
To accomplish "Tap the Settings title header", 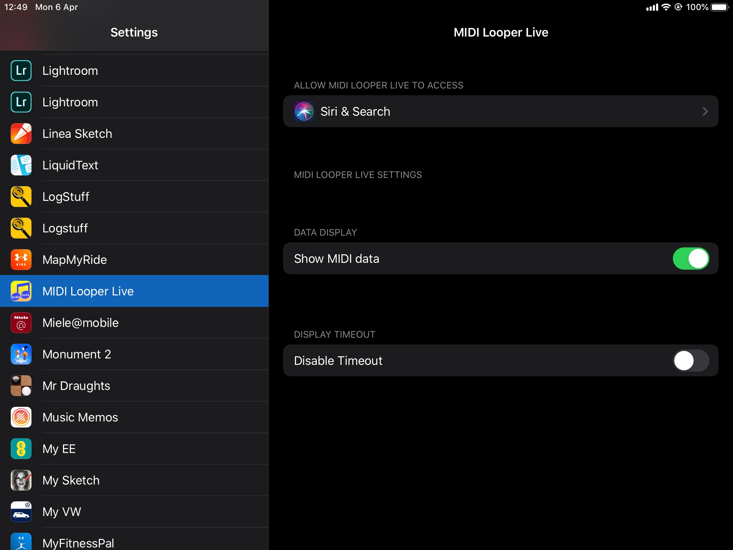I will 134,32.
